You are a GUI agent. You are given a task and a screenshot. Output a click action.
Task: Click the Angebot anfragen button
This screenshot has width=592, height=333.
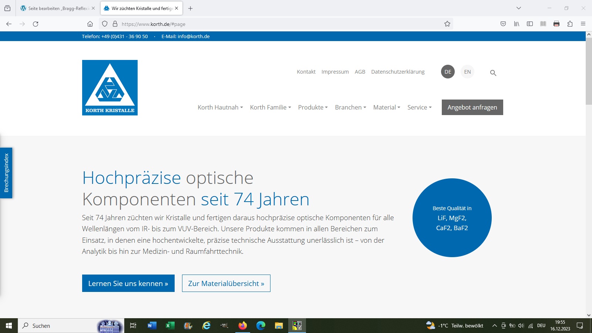pyautogui.click(x=472, y=107)
